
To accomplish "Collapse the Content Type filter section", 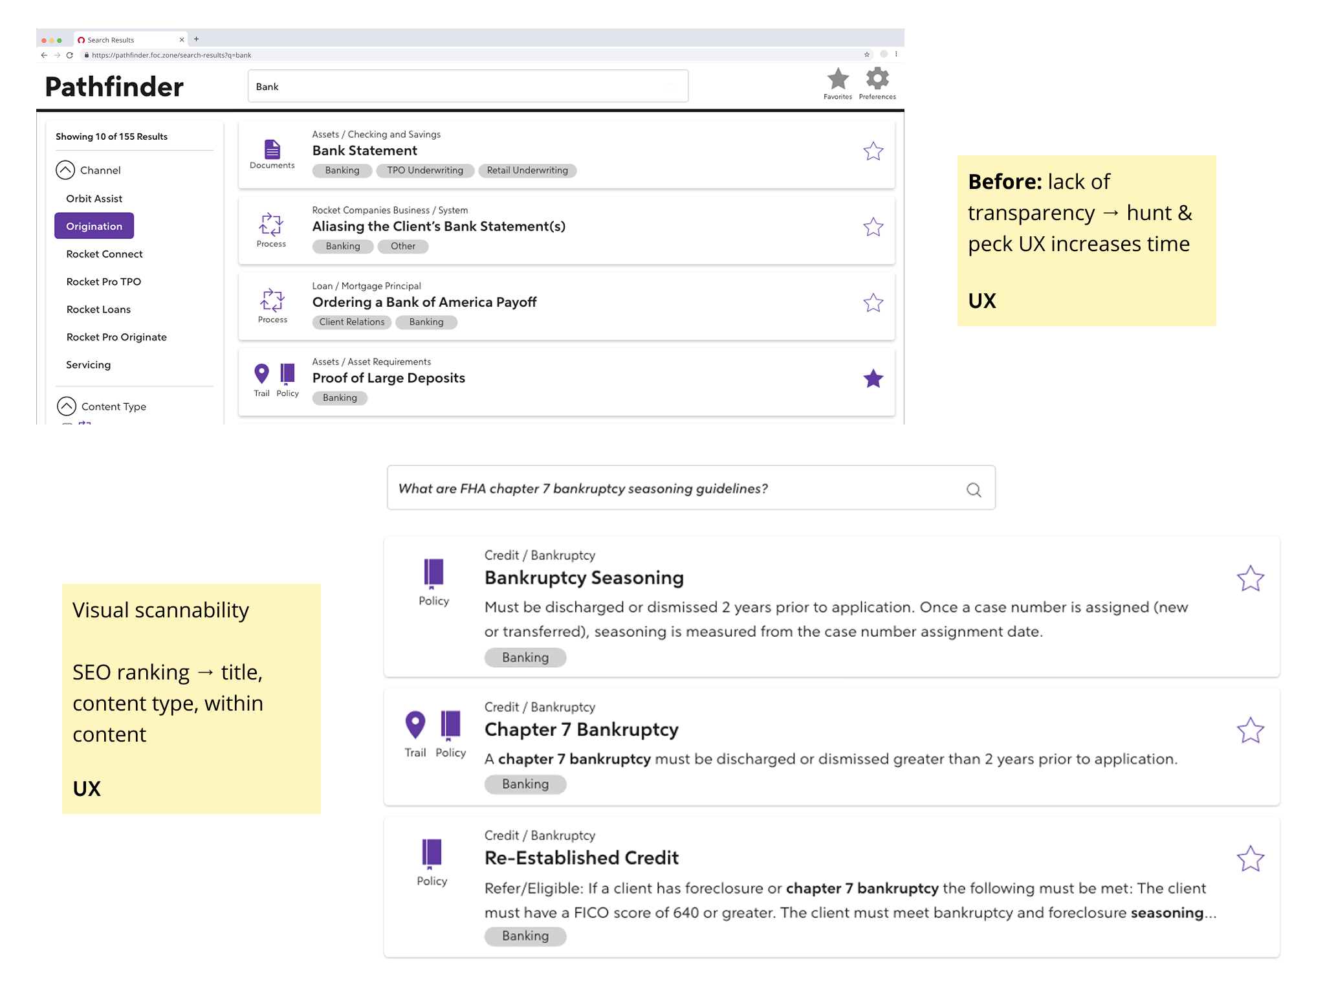I will pyautogui.click(x=67, y=406).
